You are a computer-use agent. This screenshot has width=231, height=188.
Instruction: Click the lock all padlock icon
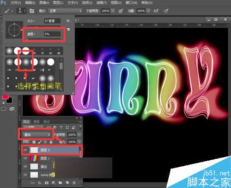click(51, 142)
